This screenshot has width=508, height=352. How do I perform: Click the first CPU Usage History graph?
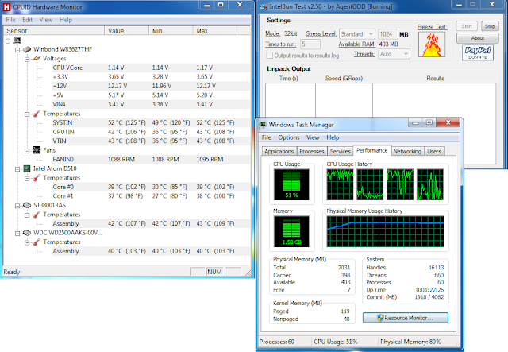pyautogui.click(x=340, y=184)
